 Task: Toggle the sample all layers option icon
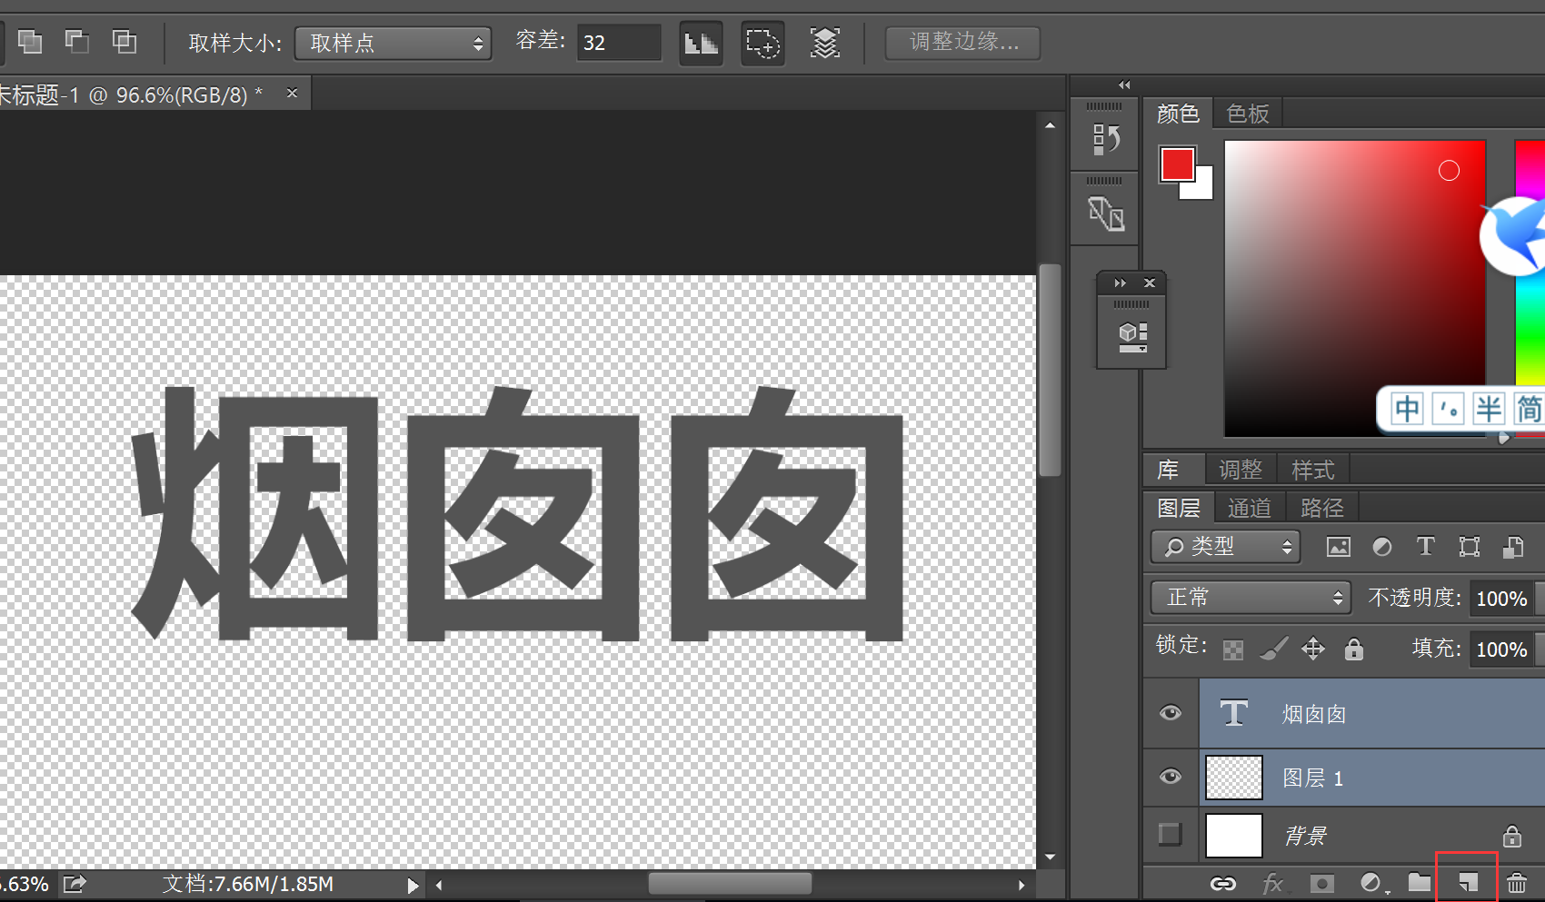[824, 43]
